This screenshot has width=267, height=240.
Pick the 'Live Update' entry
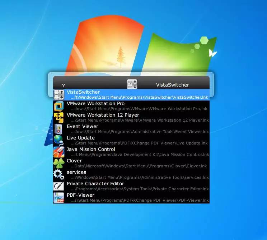tap(80, 138)
